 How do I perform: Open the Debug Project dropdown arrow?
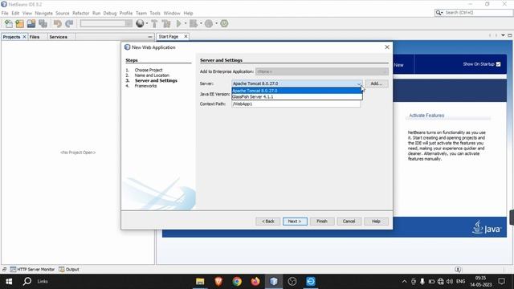[201, 23]
